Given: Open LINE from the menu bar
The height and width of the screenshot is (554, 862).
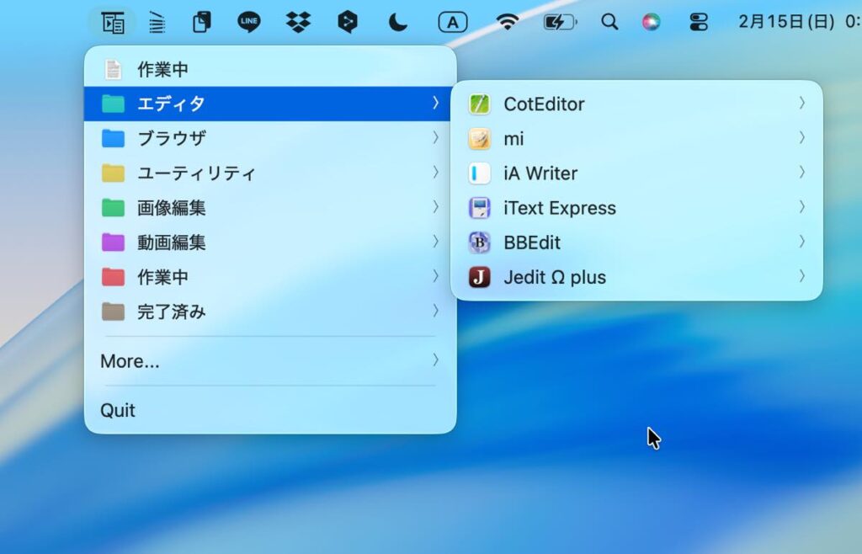Looking at the screenshot, I should click(249, 22).
